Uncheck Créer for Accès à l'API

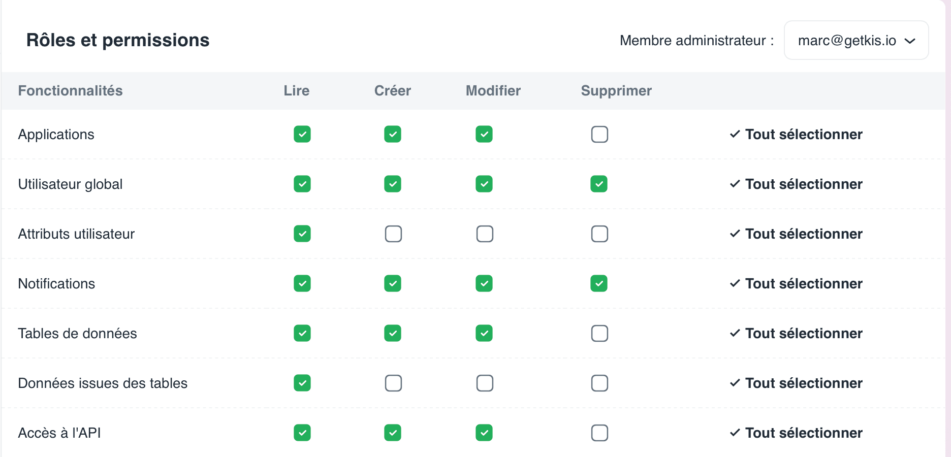click(x=393, y=433)
